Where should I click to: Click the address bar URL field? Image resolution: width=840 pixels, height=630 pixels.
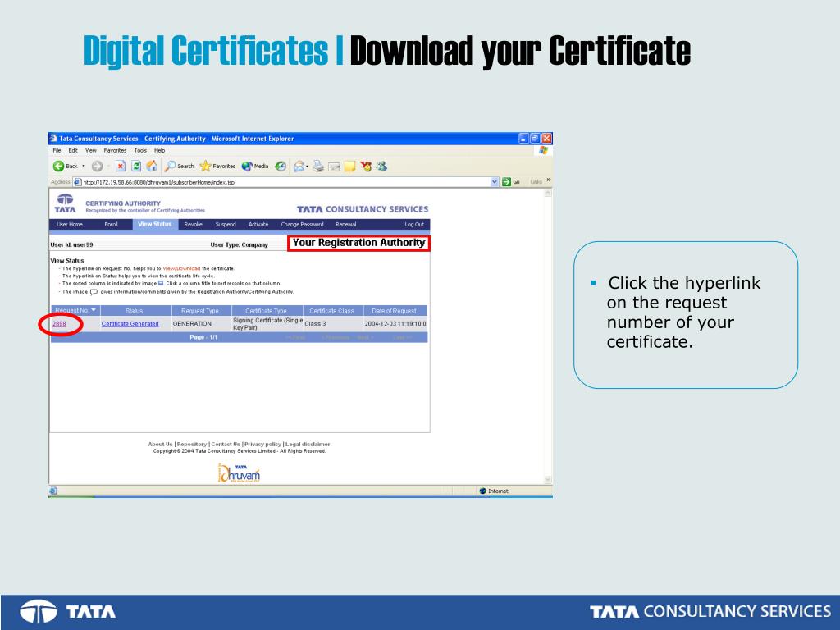[x=286, y=182]
